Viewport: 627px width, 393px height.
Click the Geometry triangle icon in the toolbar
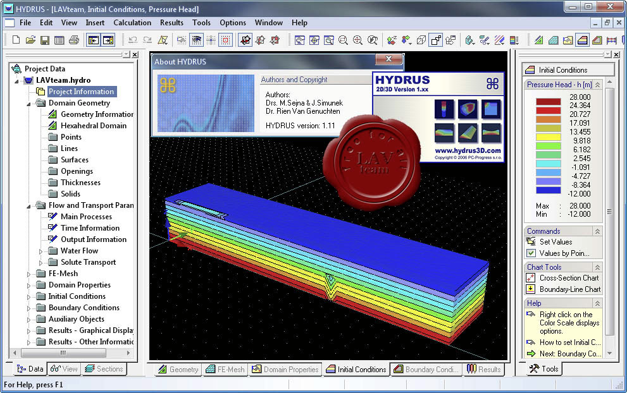(538, 40)
